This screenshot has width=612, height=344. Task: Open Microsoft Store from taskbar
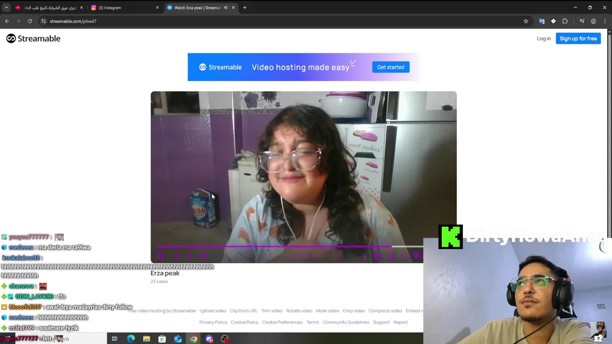point(162,339)
